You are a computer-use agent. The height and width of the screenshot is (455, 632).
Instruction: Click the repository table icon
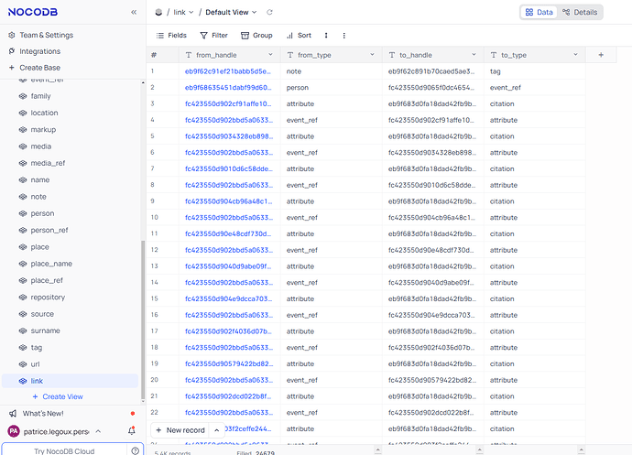coord(23,298)
